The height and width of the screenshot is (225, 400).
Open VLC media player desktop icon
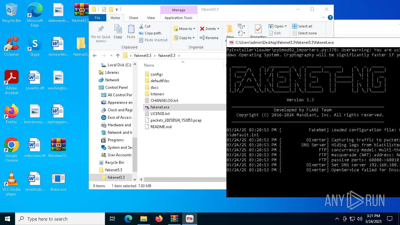(12, 184)
